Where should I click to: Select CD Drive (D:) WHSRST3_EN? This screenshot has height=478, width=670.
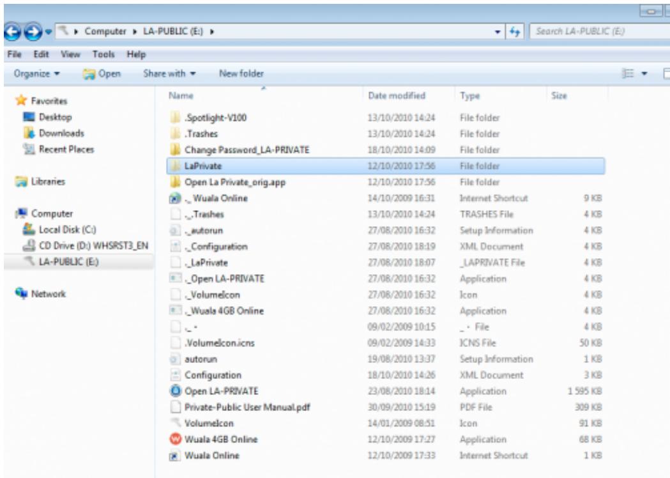pos(93,246)
